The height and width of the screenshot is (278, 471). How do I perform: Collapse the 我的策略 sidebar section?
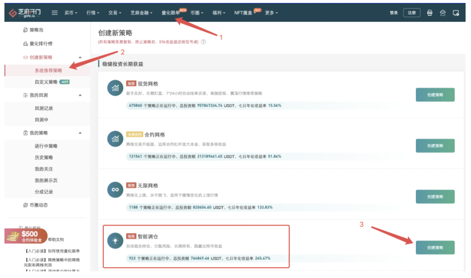(x=80, y=133)
